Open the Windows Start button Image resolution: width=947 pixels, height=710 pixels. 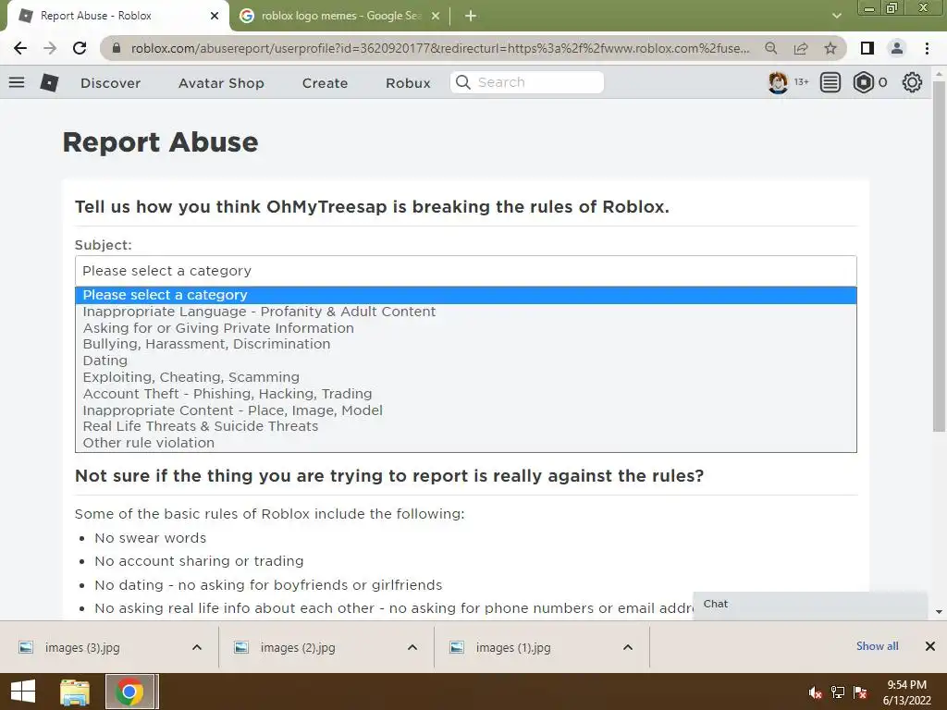23,692
